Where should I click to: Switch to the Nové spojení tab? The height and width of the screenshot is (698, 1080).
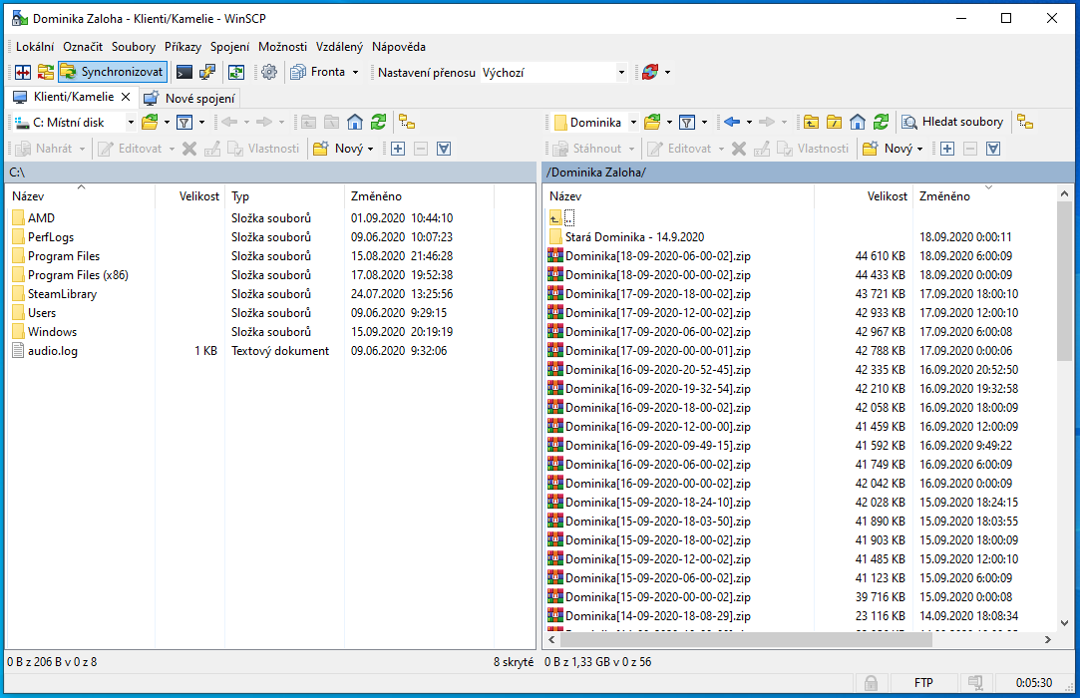(189, 98)
